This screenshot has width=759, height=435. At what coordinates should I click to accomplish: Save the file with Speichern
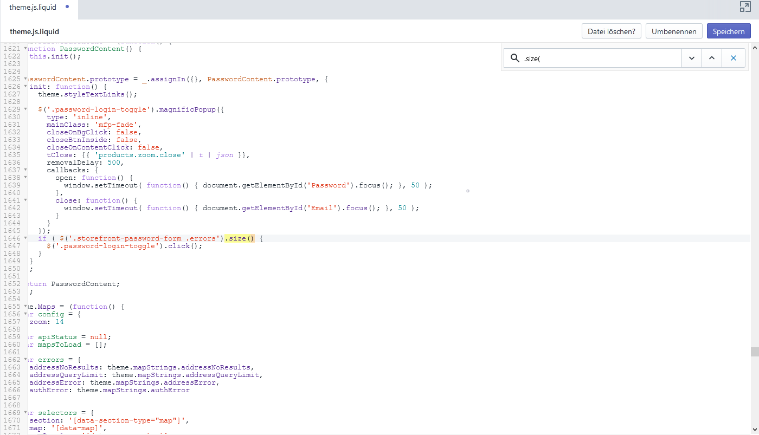point(729,31)
